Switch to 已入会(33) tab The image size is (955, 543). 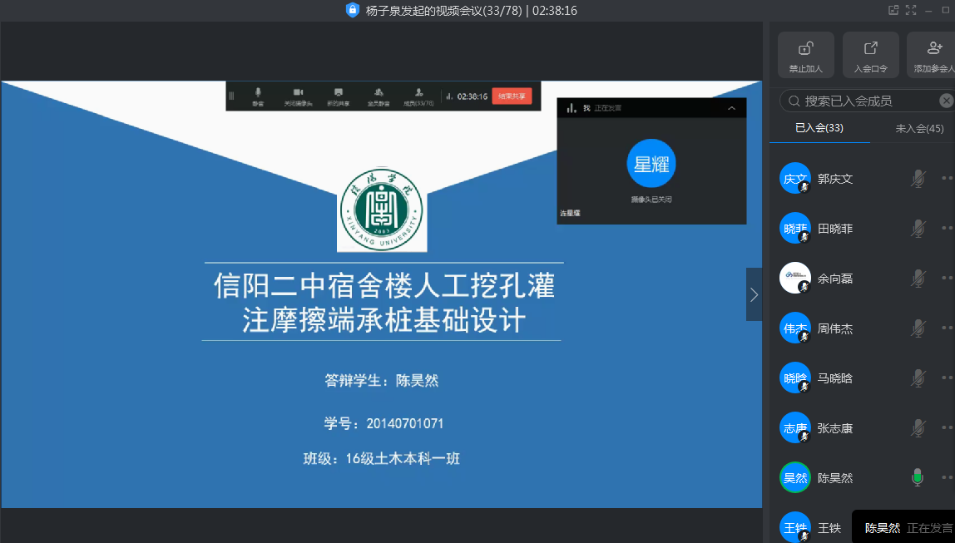click(x=819, y=128)
